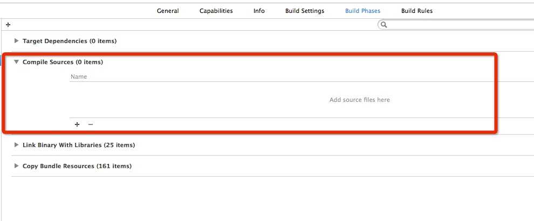
Task: Open the General tab
Action: [x=168, y=11]
